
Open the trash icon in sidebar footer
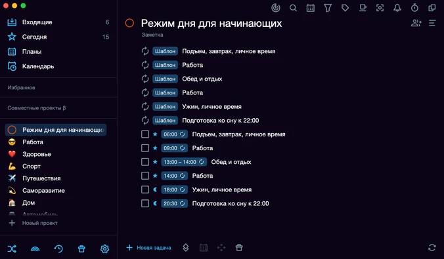coord(81,249)
